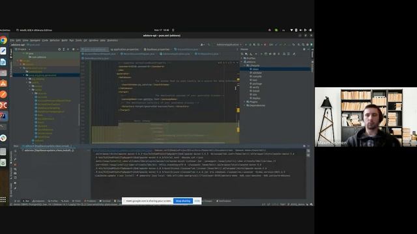Image resolution: width=417 pixels, height=234 pixels.
Task: Click the rollback/undo icon in Git toolbar
Action: click(x=293, y=45)
